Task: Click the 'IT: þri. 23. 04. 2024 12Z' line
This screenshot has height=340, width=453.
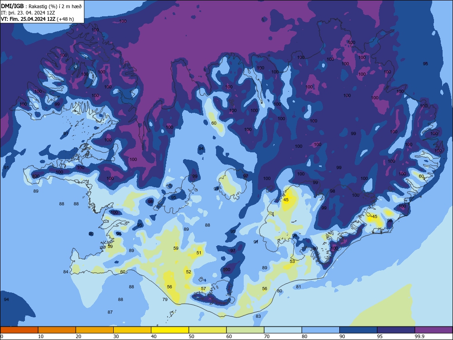Action: pos(28,13)
